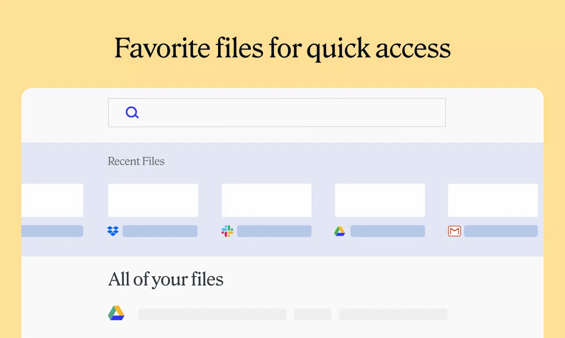Image resolution: width=565 pixels, height=338 pixels.
Task: Click the file name placeholder beside Dropbox icon
Action: pyautogui.click(x=160, y=231)
